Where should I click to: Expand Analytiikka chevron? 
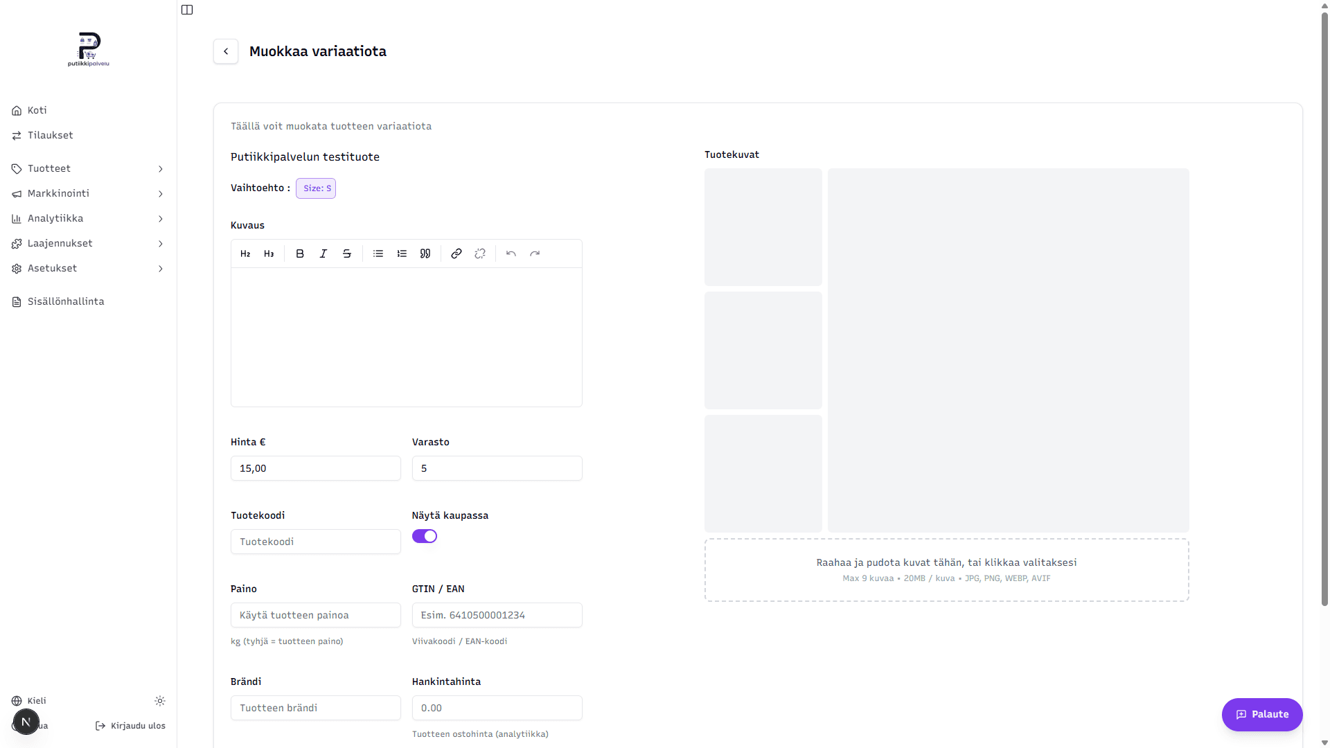pos(161,219)
